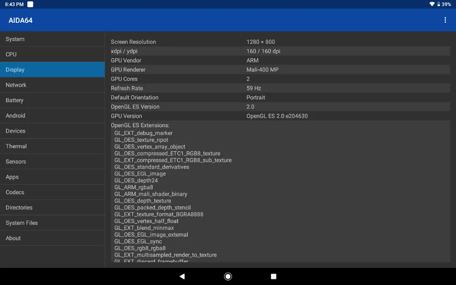Image resolution: width=456 pixels, height=285 pixels.
Task: Tap the 8:43 PM clock
Action: [14, 4]
